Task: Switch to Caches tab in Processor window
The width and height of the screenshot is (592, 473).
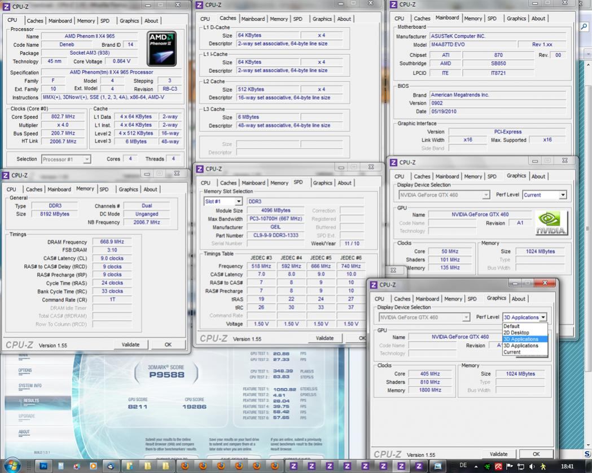Action: (35, 21)
